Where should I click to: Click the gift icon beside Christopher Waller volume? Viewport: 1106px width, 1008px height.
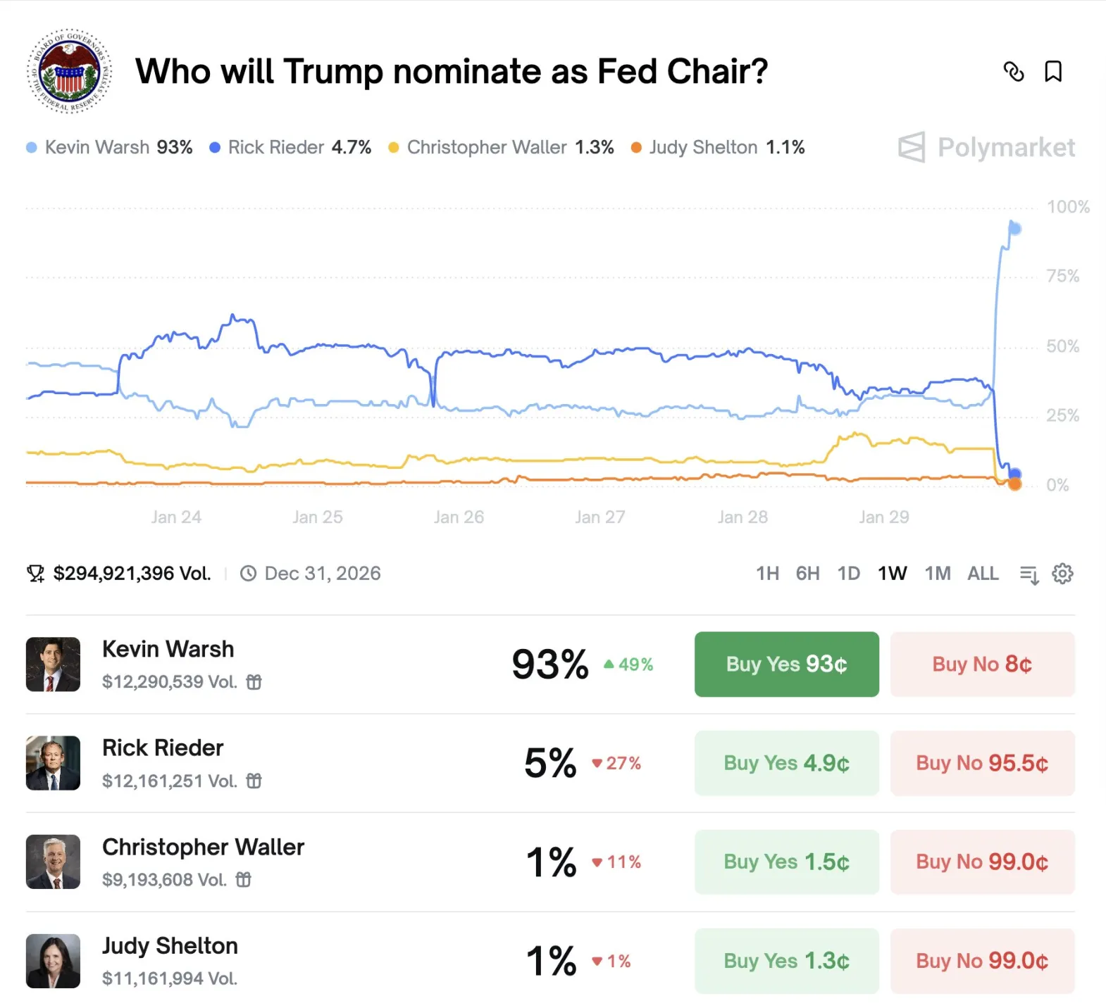click(243, 880)
